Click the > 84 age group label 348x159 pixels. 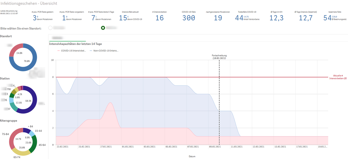(x=30, y=126)
